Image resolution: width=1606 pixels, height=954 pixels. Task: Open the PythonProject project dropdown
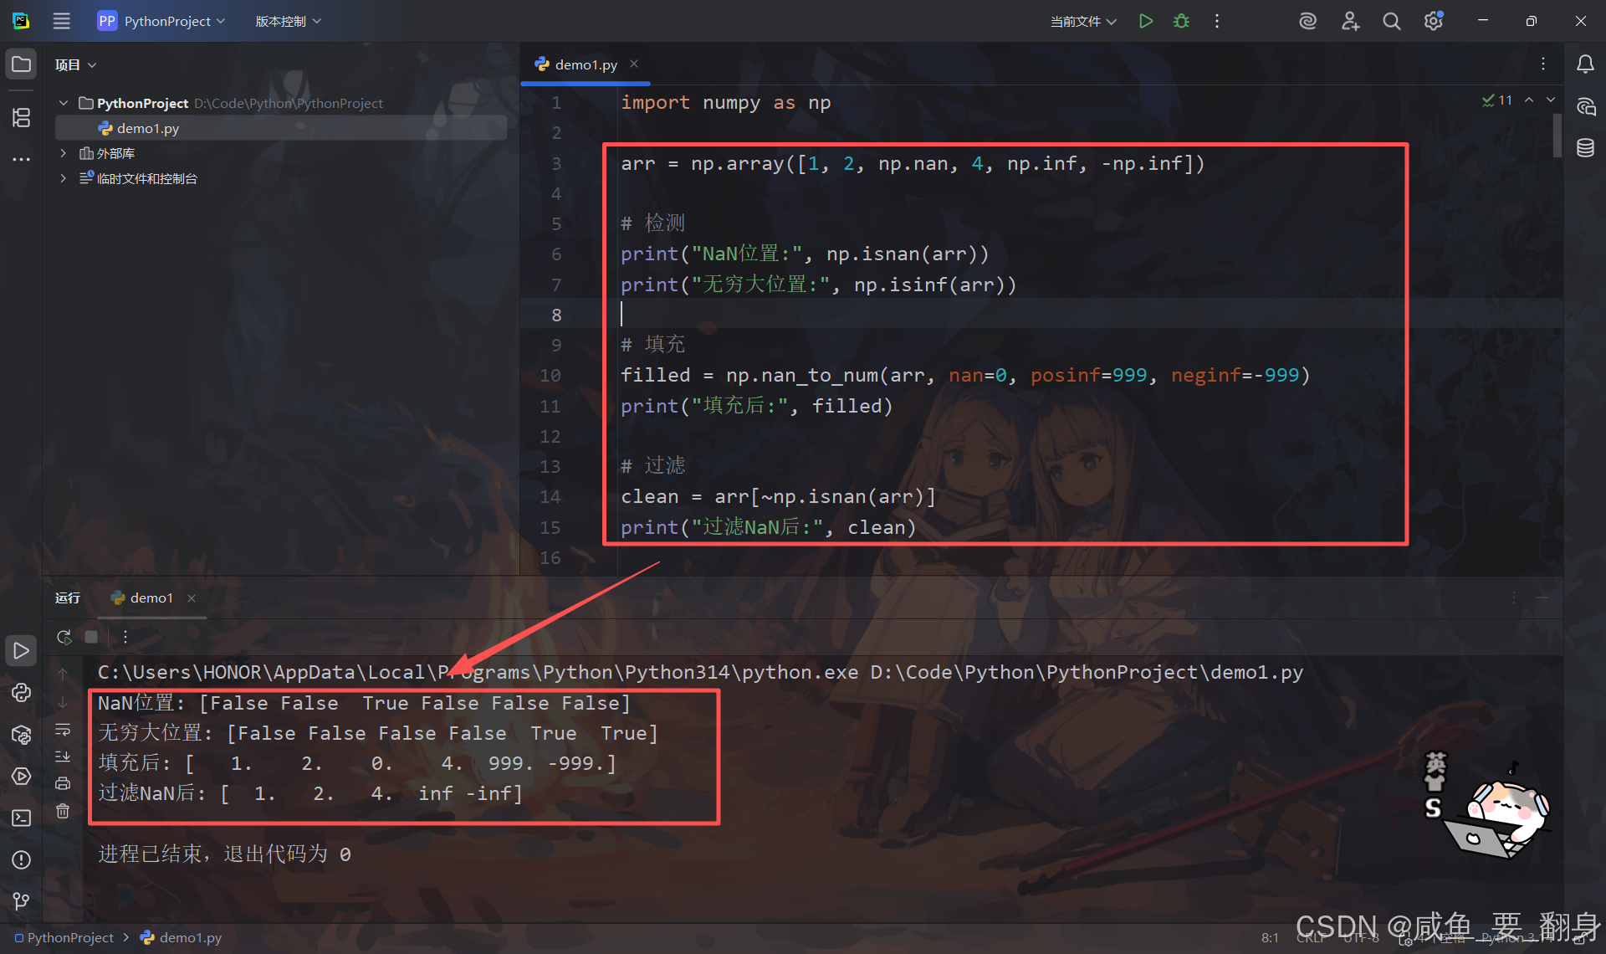[x=162, y=21]
